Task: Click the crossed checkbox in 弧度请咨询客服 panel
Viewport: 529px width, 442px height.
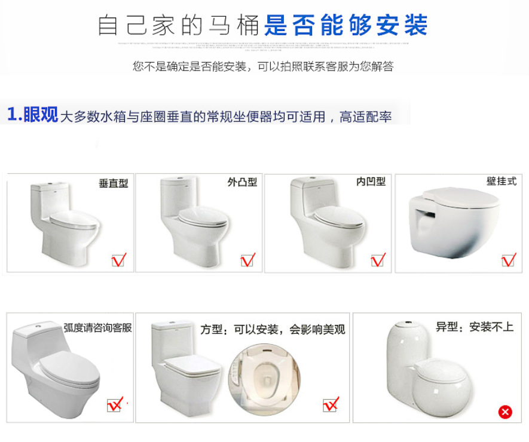Action: click(x=115, y=404)
